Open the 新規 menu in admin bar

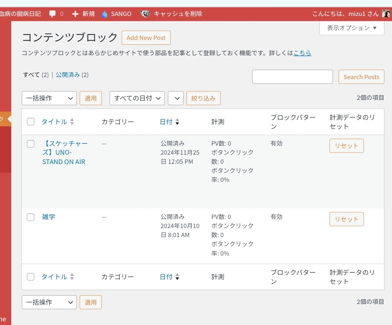pos(83,14)
